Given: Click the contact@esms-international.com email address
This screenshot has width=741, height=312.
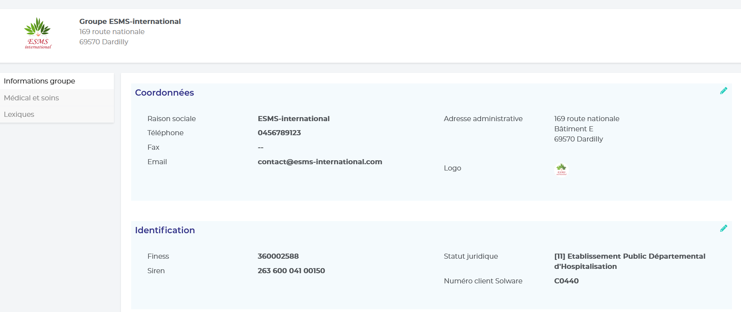Looking at the screenshot, I should [320, 162].
